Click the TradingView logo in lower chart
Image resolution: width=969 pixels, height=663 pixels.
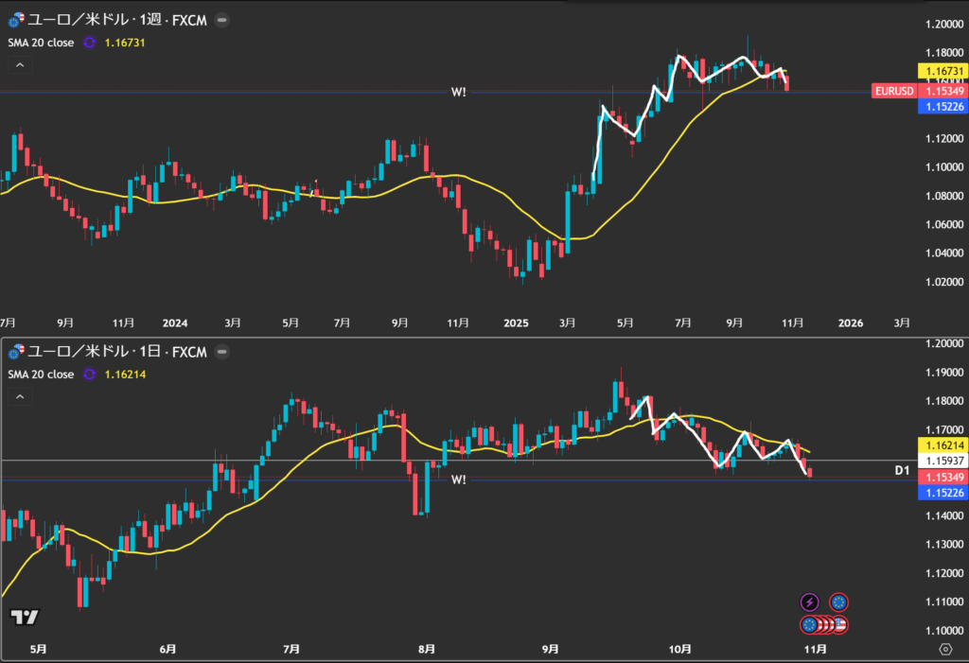pos(25,618)
